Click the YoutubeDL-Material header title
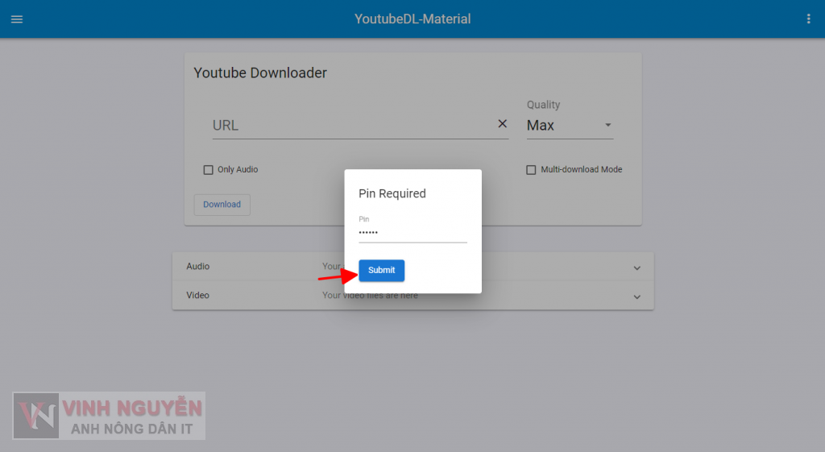The image size is (825, 452). click(x=412, y=19)
